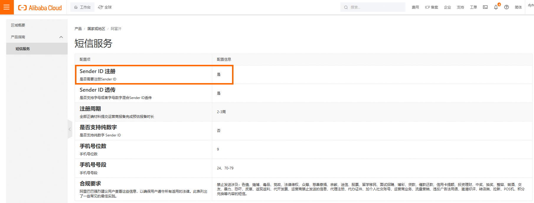The image size is (534, 203).
Task: Click the 手机号位数 row title
Action: pos(93,146)
